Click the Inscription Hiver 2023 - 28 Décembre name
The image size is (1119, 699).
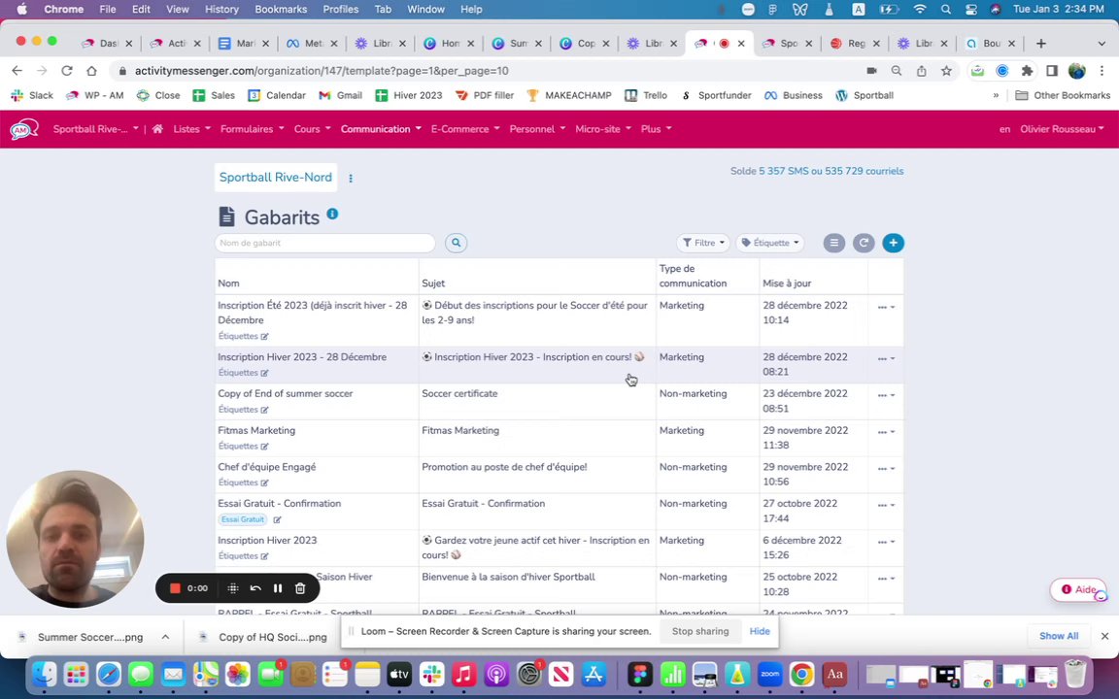coord(302,357)
